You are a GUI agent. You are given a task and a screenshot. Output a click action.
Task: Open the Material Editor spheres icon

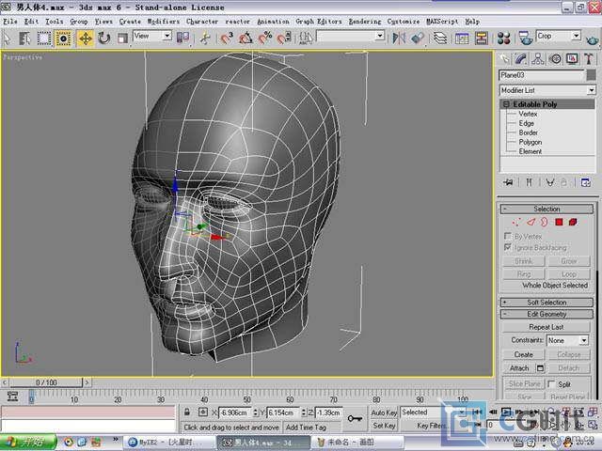503,38
